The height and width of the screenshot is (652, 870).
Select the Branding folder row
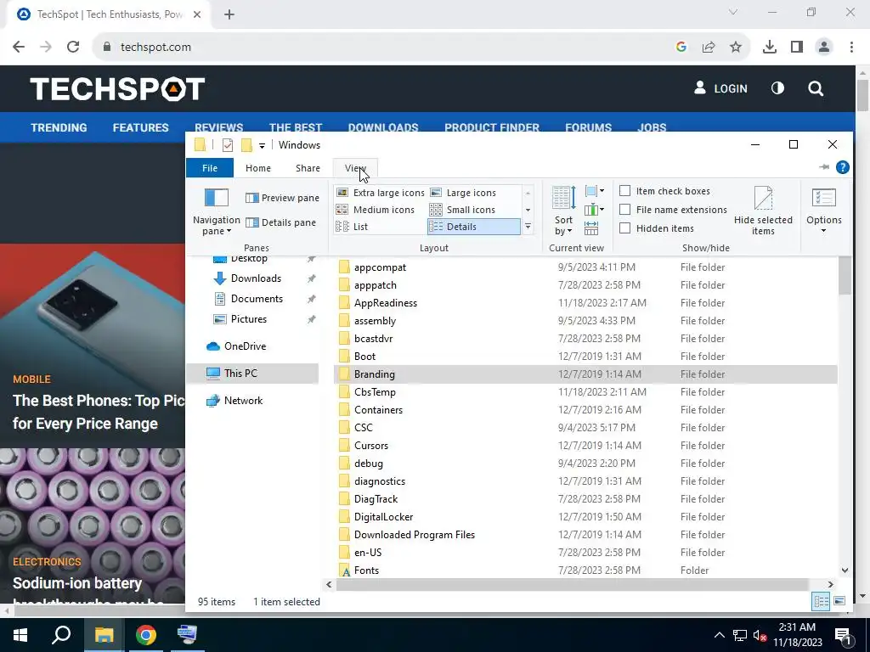585,374
